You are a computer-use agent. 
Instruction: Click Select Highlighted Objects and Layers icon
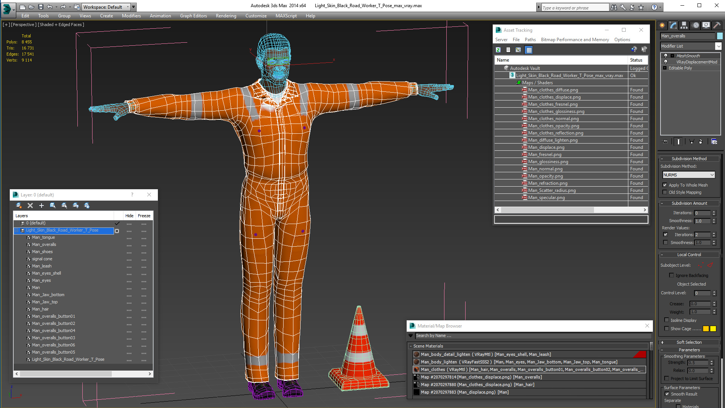coord(53,206)
